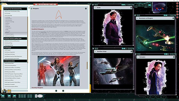Viewport: 179px width, 101px height.
Task: Click the Klingon warriors illustration
Action: coord(59,71)
